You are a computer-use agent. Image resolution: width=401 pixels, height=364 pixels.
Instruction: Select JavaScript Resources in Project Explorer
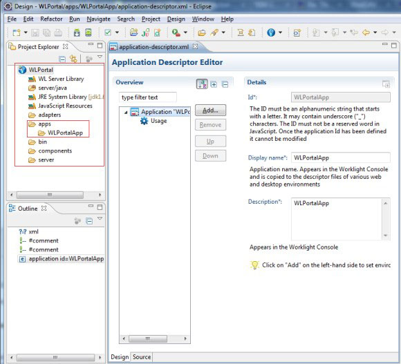tap(60, 106)
